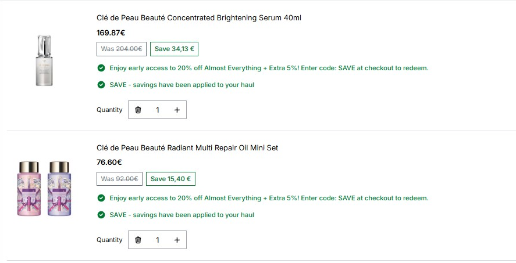
Task: Increase Brightening Serum quantity with plus icon
Action: pos(177,110)
